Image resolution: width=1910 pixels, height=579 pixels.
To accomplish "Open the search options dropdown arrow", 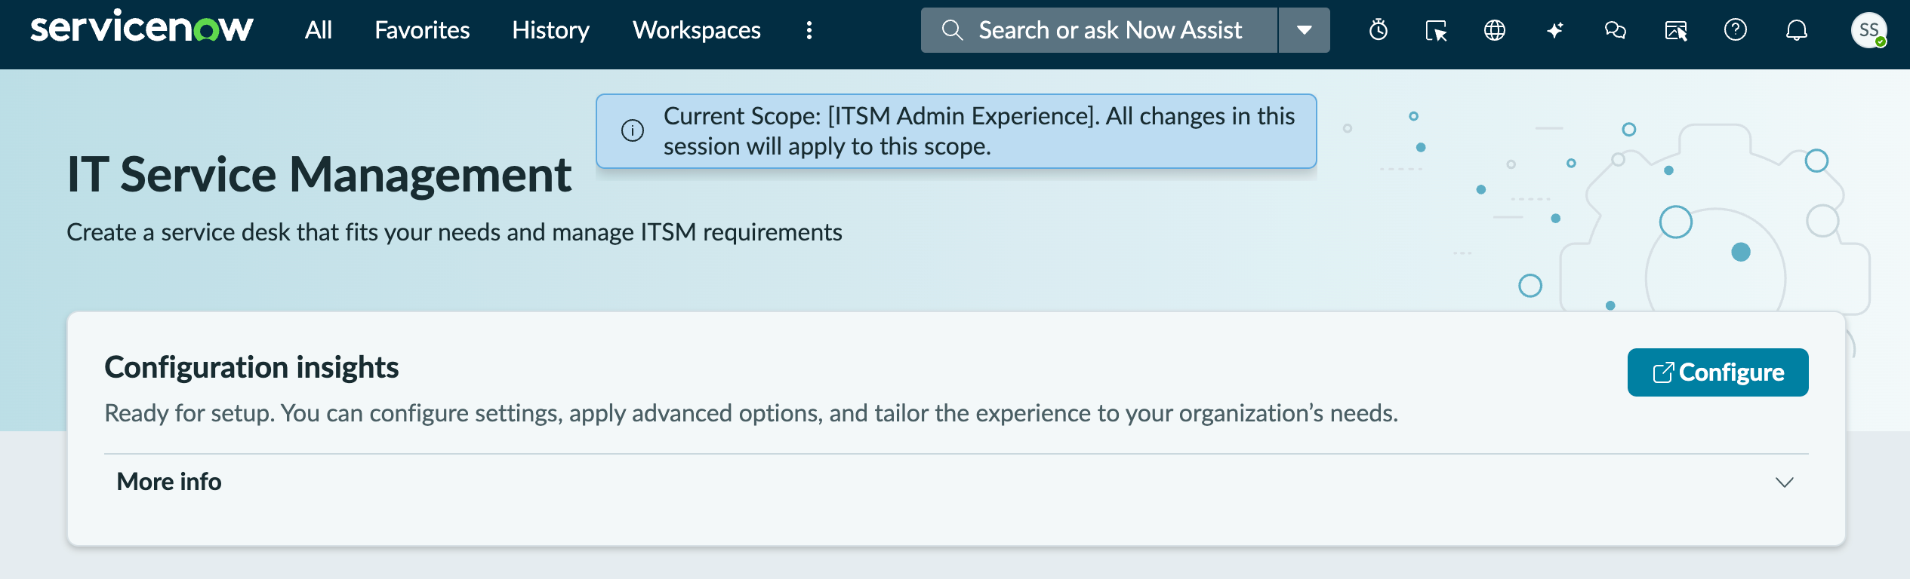I will click(x=1304, y=30).
